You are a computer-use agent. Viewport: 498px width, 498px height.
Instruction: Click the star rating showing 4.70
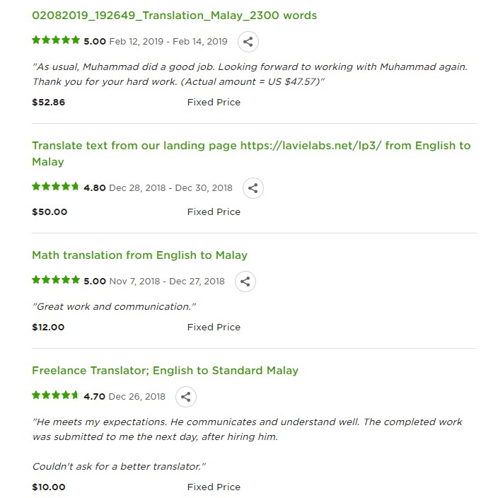[x=56, y=396]
